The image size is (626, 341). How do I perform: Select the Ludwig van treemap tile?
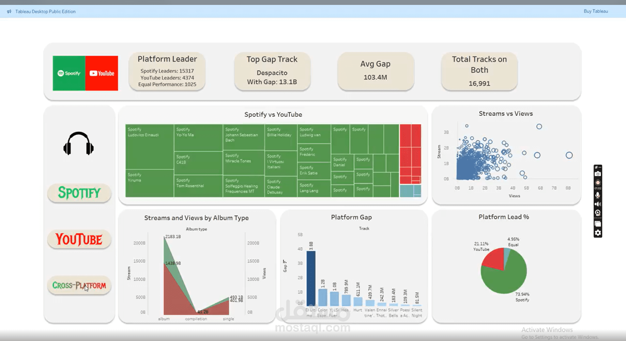(x=314, y=134)
